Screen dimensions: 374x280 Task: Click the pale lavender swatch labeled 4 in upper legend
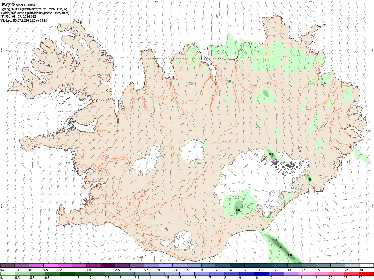point(165,265)
